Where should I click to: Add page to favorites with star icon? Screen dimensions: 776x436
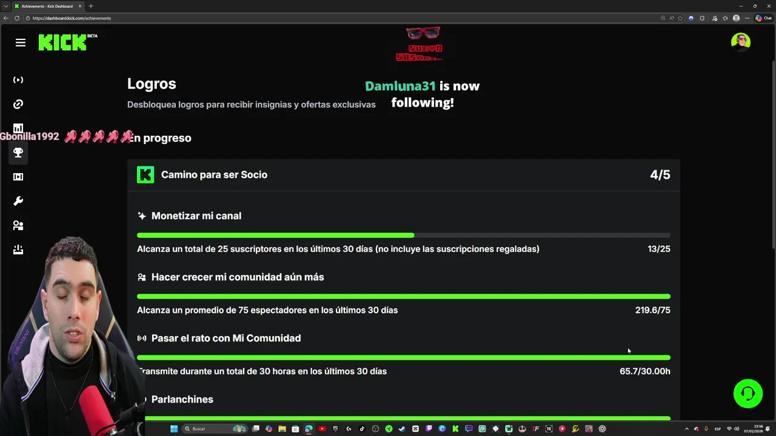pos(680,18)
